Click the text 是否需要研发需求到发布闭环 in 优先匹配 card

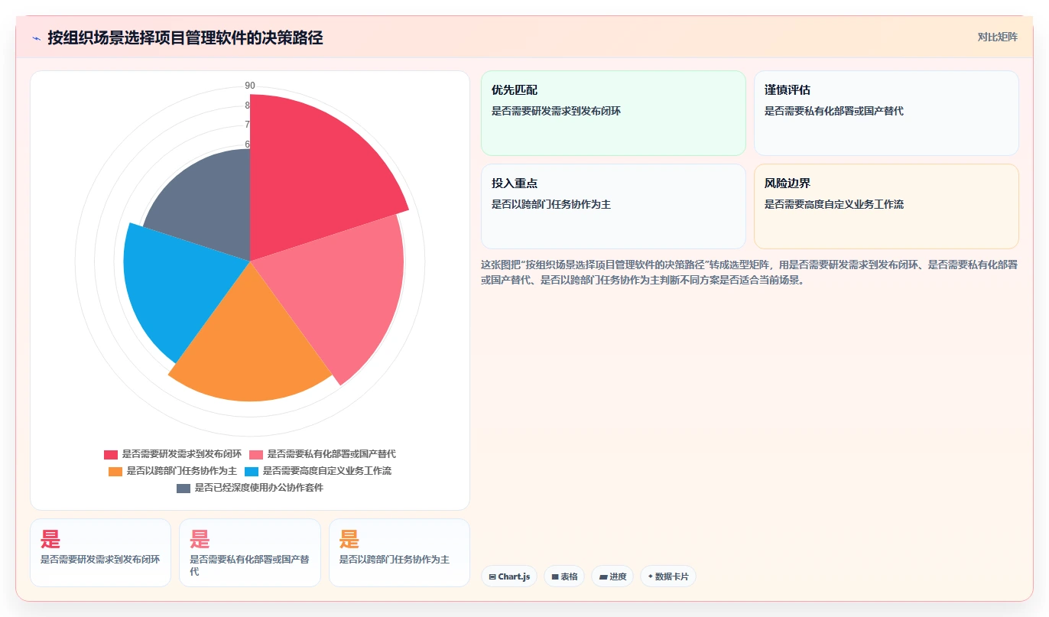click(557, 111)
